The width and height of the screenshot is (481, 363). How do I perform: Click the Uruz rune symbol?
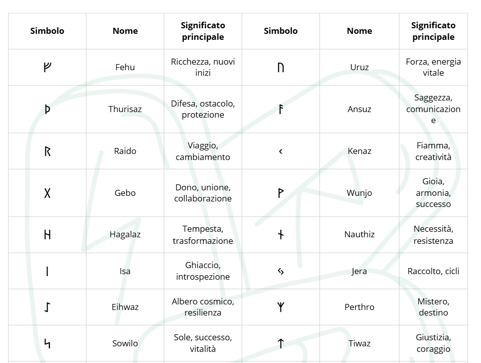281,67
